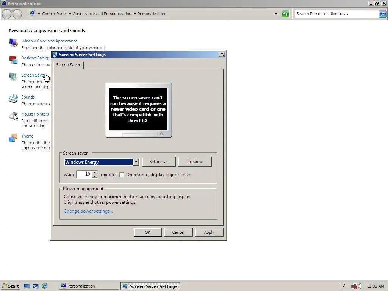
Task: Open the Sounds link
Action: [x=28, y=97]
